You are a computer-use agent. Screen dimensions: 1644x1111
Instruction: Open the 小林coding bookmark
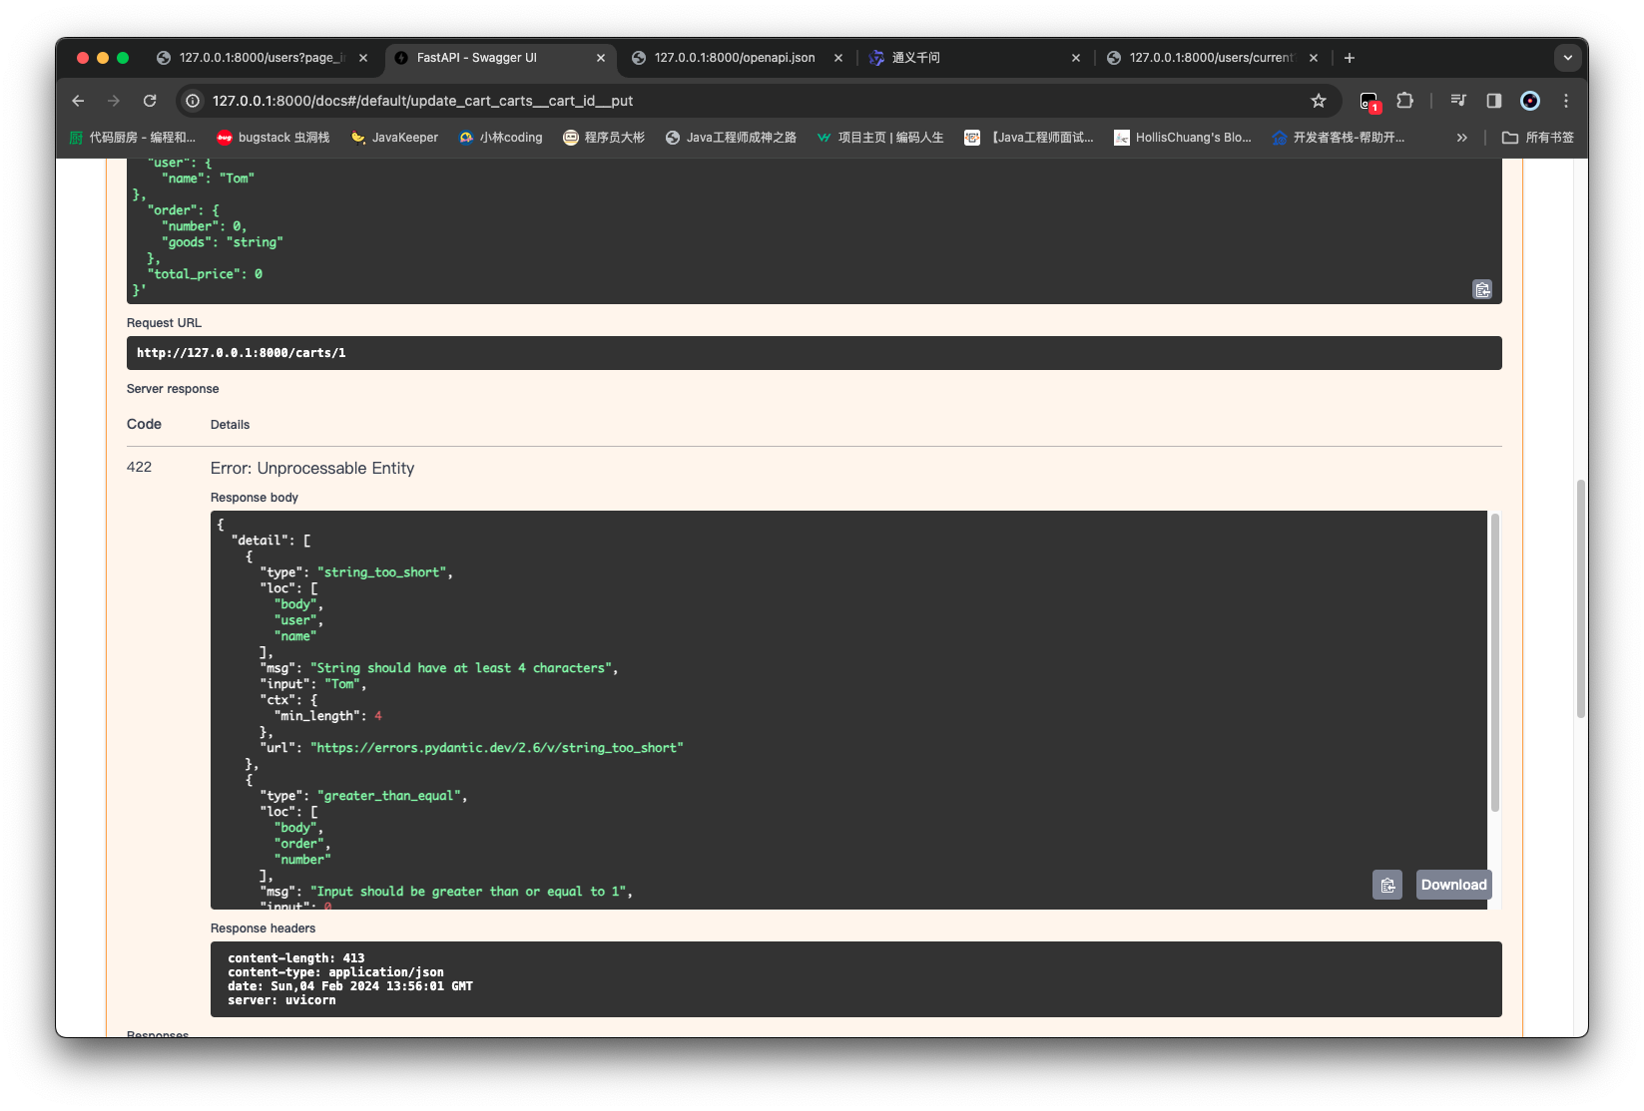tap(500, 138)
